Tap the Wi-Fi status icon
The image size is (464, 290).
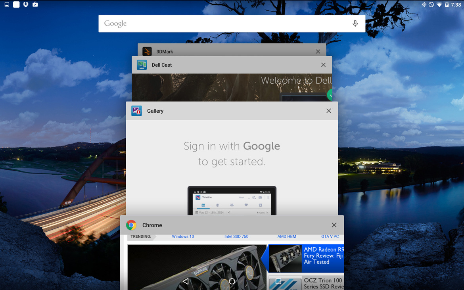click(439, 5)
